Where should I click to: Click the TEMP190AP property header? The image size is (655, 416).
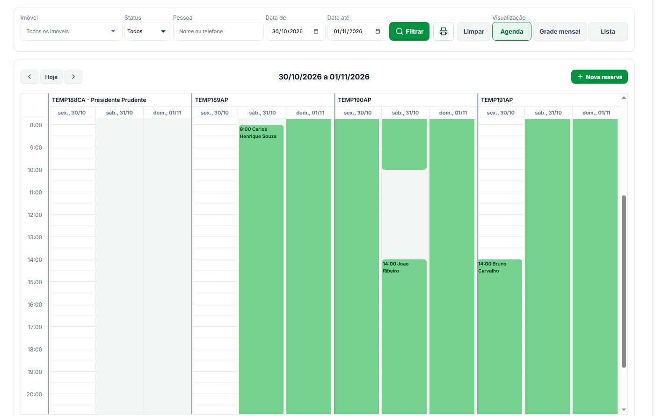355,100
